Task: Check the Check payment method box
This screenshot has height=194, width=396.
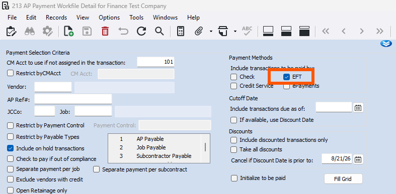Action: pyautogui.click(x=233, y=77)
